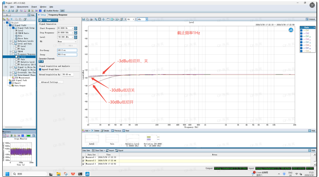The height and width of the screenshot is (177, 319).
Task: Open the FFT spectrum monitor in main toolbar
Action: (25, 11)
